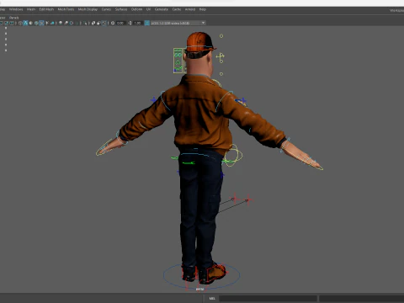The image size is (404, 303).
Task: Click the gamma reset icon
Action: pos(130,23)
